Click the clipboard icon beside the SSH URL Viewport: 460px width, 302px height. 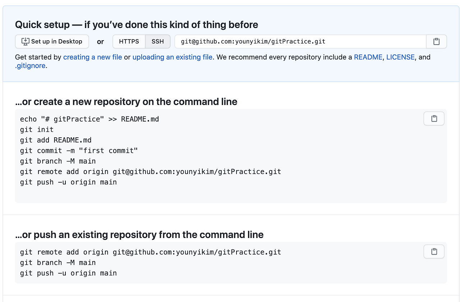tap(436, 41)
